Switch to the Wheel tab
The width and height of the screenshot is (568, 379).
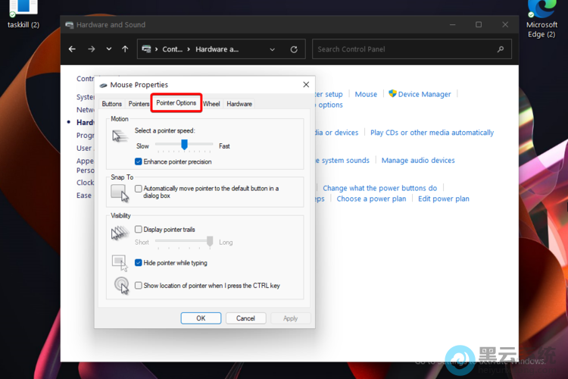212,104
